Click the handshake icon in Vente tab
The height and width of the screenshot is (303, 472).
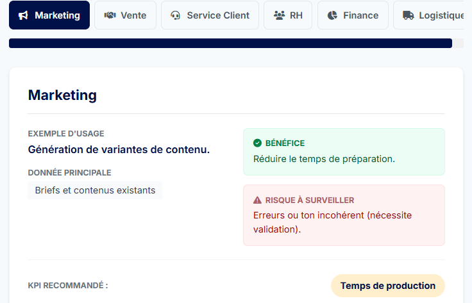110,15
